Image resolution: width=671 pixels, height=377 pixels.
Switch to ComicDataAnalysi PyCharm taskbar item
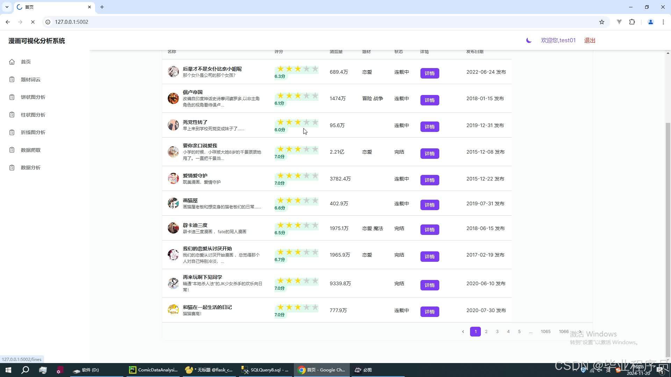point(153,370)
